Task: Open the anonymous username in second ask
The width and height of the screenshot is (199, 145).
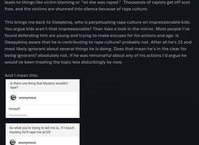Action: pyautogui.click(x=27, y=142)
